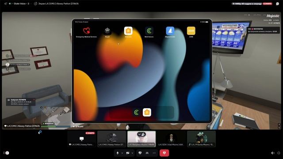Expand camera options arrow
Viewport: 283px width, 159px height.
pyautogui.click(x=133, y=153)
